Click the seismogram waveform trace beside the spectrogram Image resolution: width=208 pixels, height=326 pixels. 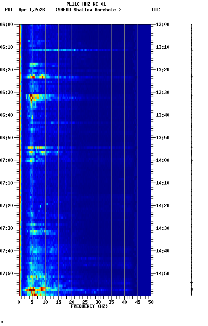(191, 160)
